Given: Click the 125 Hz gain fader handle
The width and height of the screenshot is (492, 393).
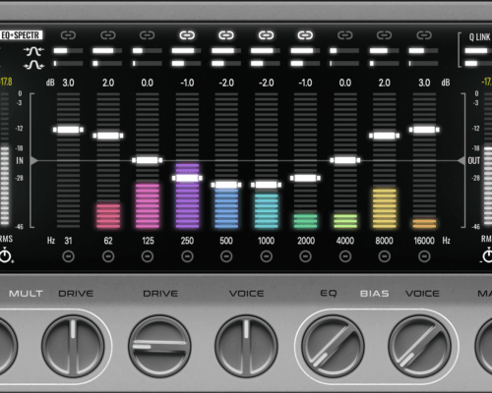Looking at the screenshot, I should coord(148,160).
